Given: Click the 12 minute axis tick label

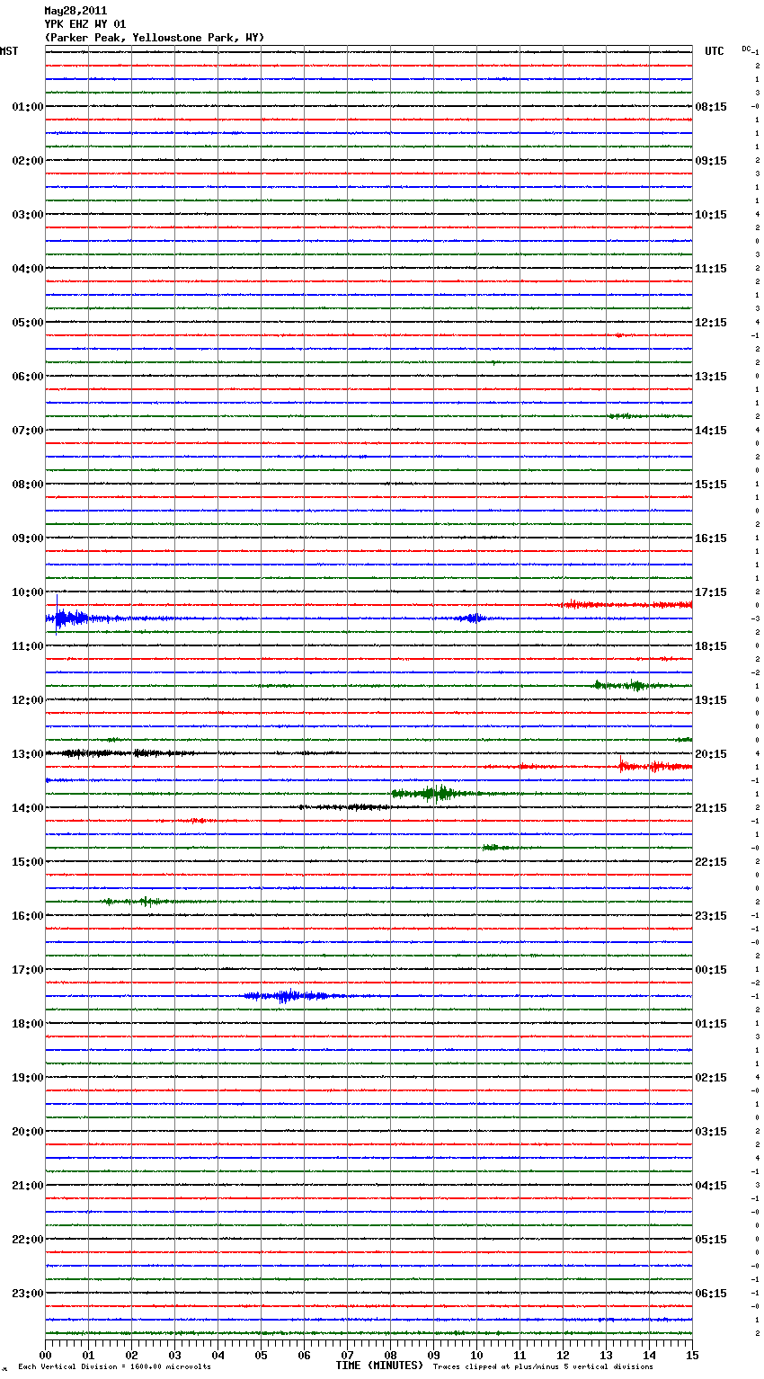Looking at the screenshot, I should (563, 1355).
